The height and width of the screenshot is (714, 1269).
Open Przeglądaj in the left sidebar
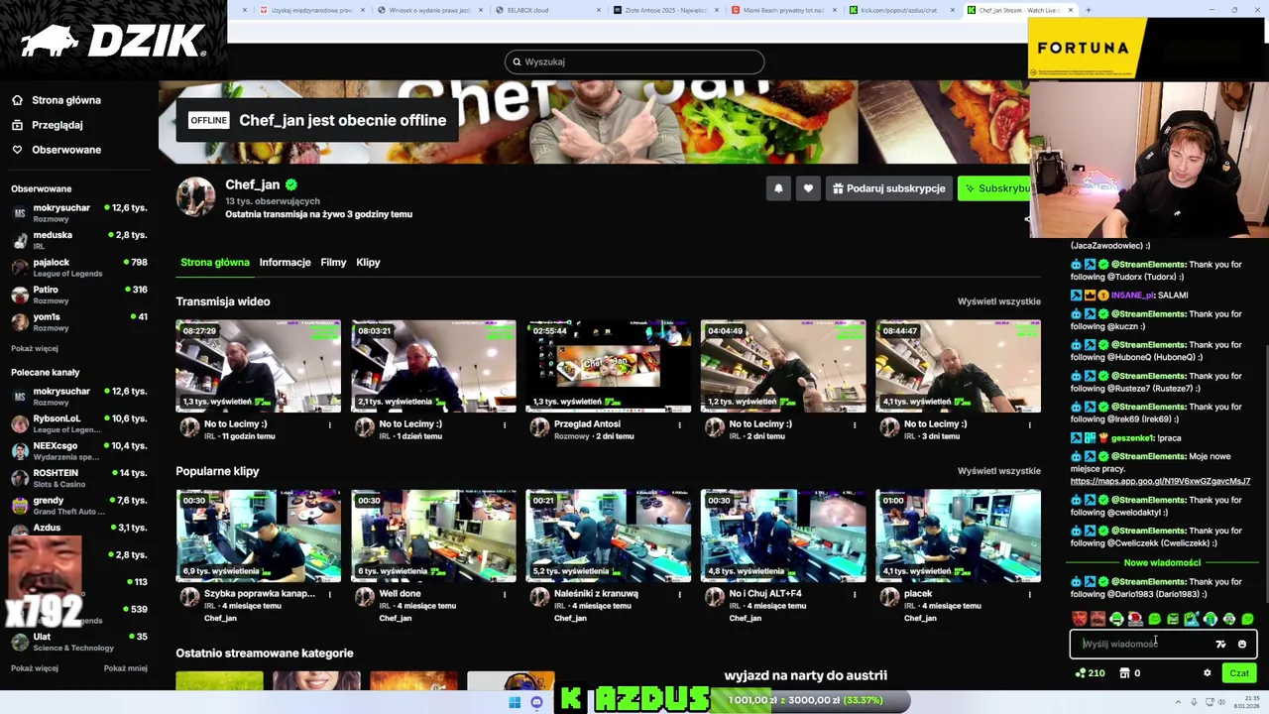click(x=58, y=125)
